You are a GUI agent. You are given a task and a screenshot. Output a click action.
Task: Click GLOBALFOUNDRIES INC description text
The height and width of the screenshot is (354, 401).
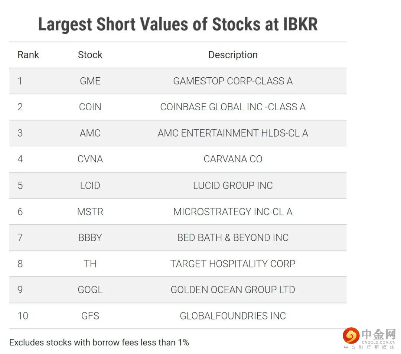pos(233,316)
